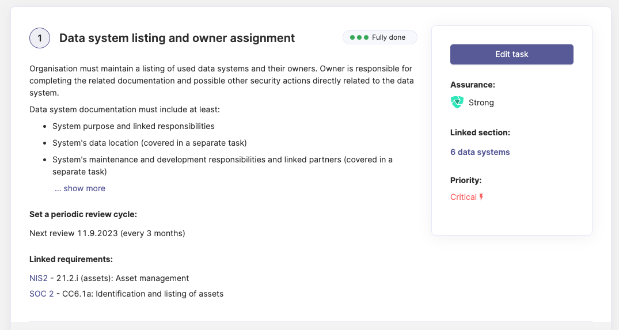Click the Strong assurance shield icon

(457, 103)
